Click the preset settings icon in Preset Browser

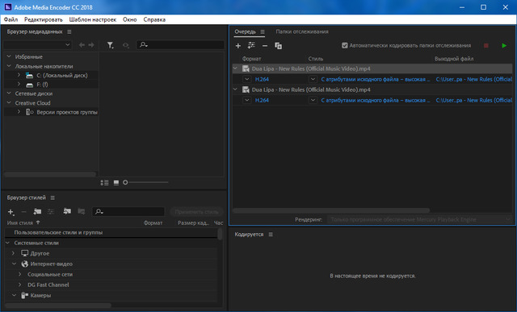pyautogui.click(x=51, y=211)
